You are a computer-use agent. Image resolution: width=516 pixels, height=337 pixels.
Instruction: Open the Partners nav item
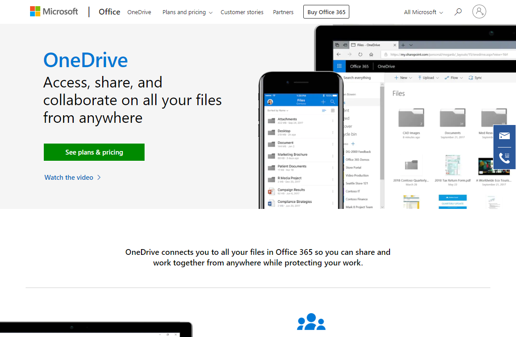coord(283,12)
